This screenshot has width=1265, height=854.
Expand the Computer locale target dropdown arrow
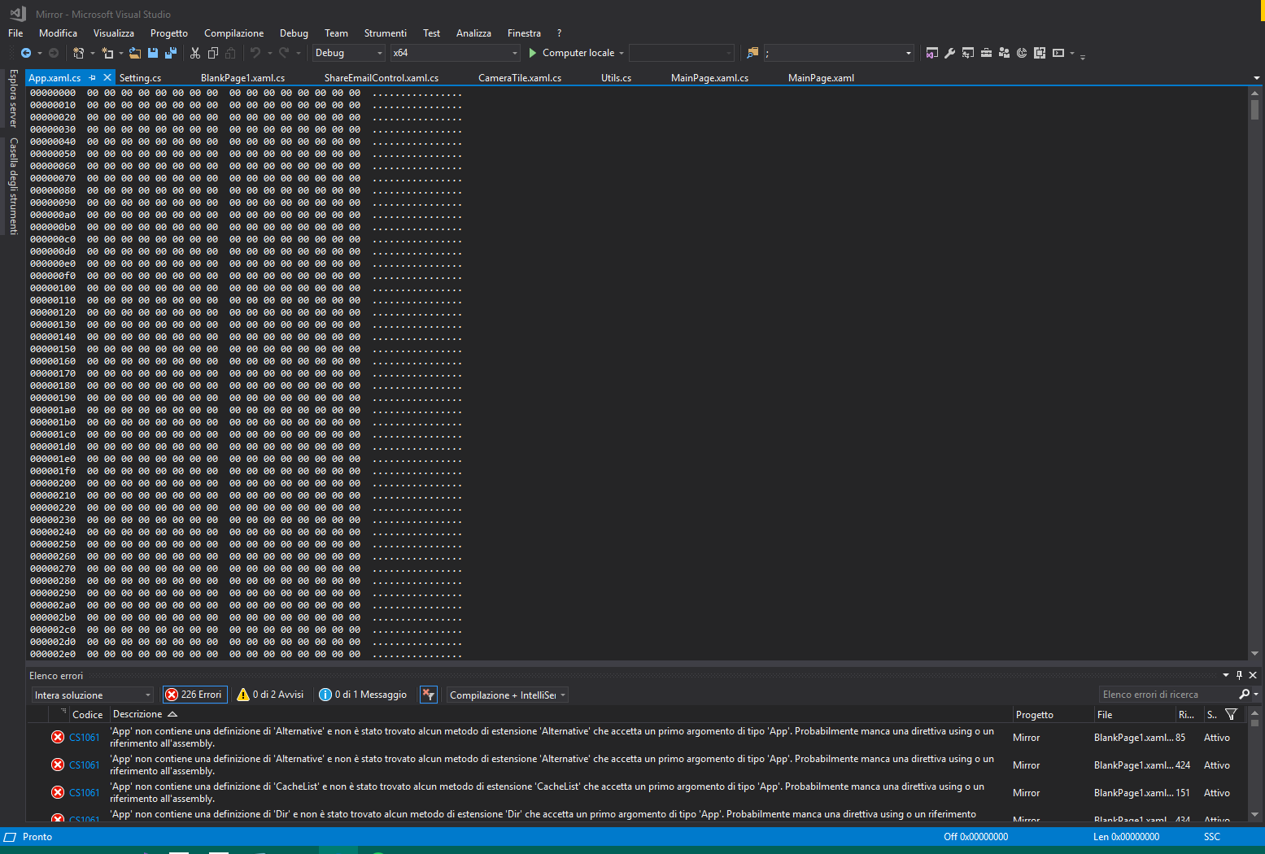pyautogui.click(x=622, y=53)
